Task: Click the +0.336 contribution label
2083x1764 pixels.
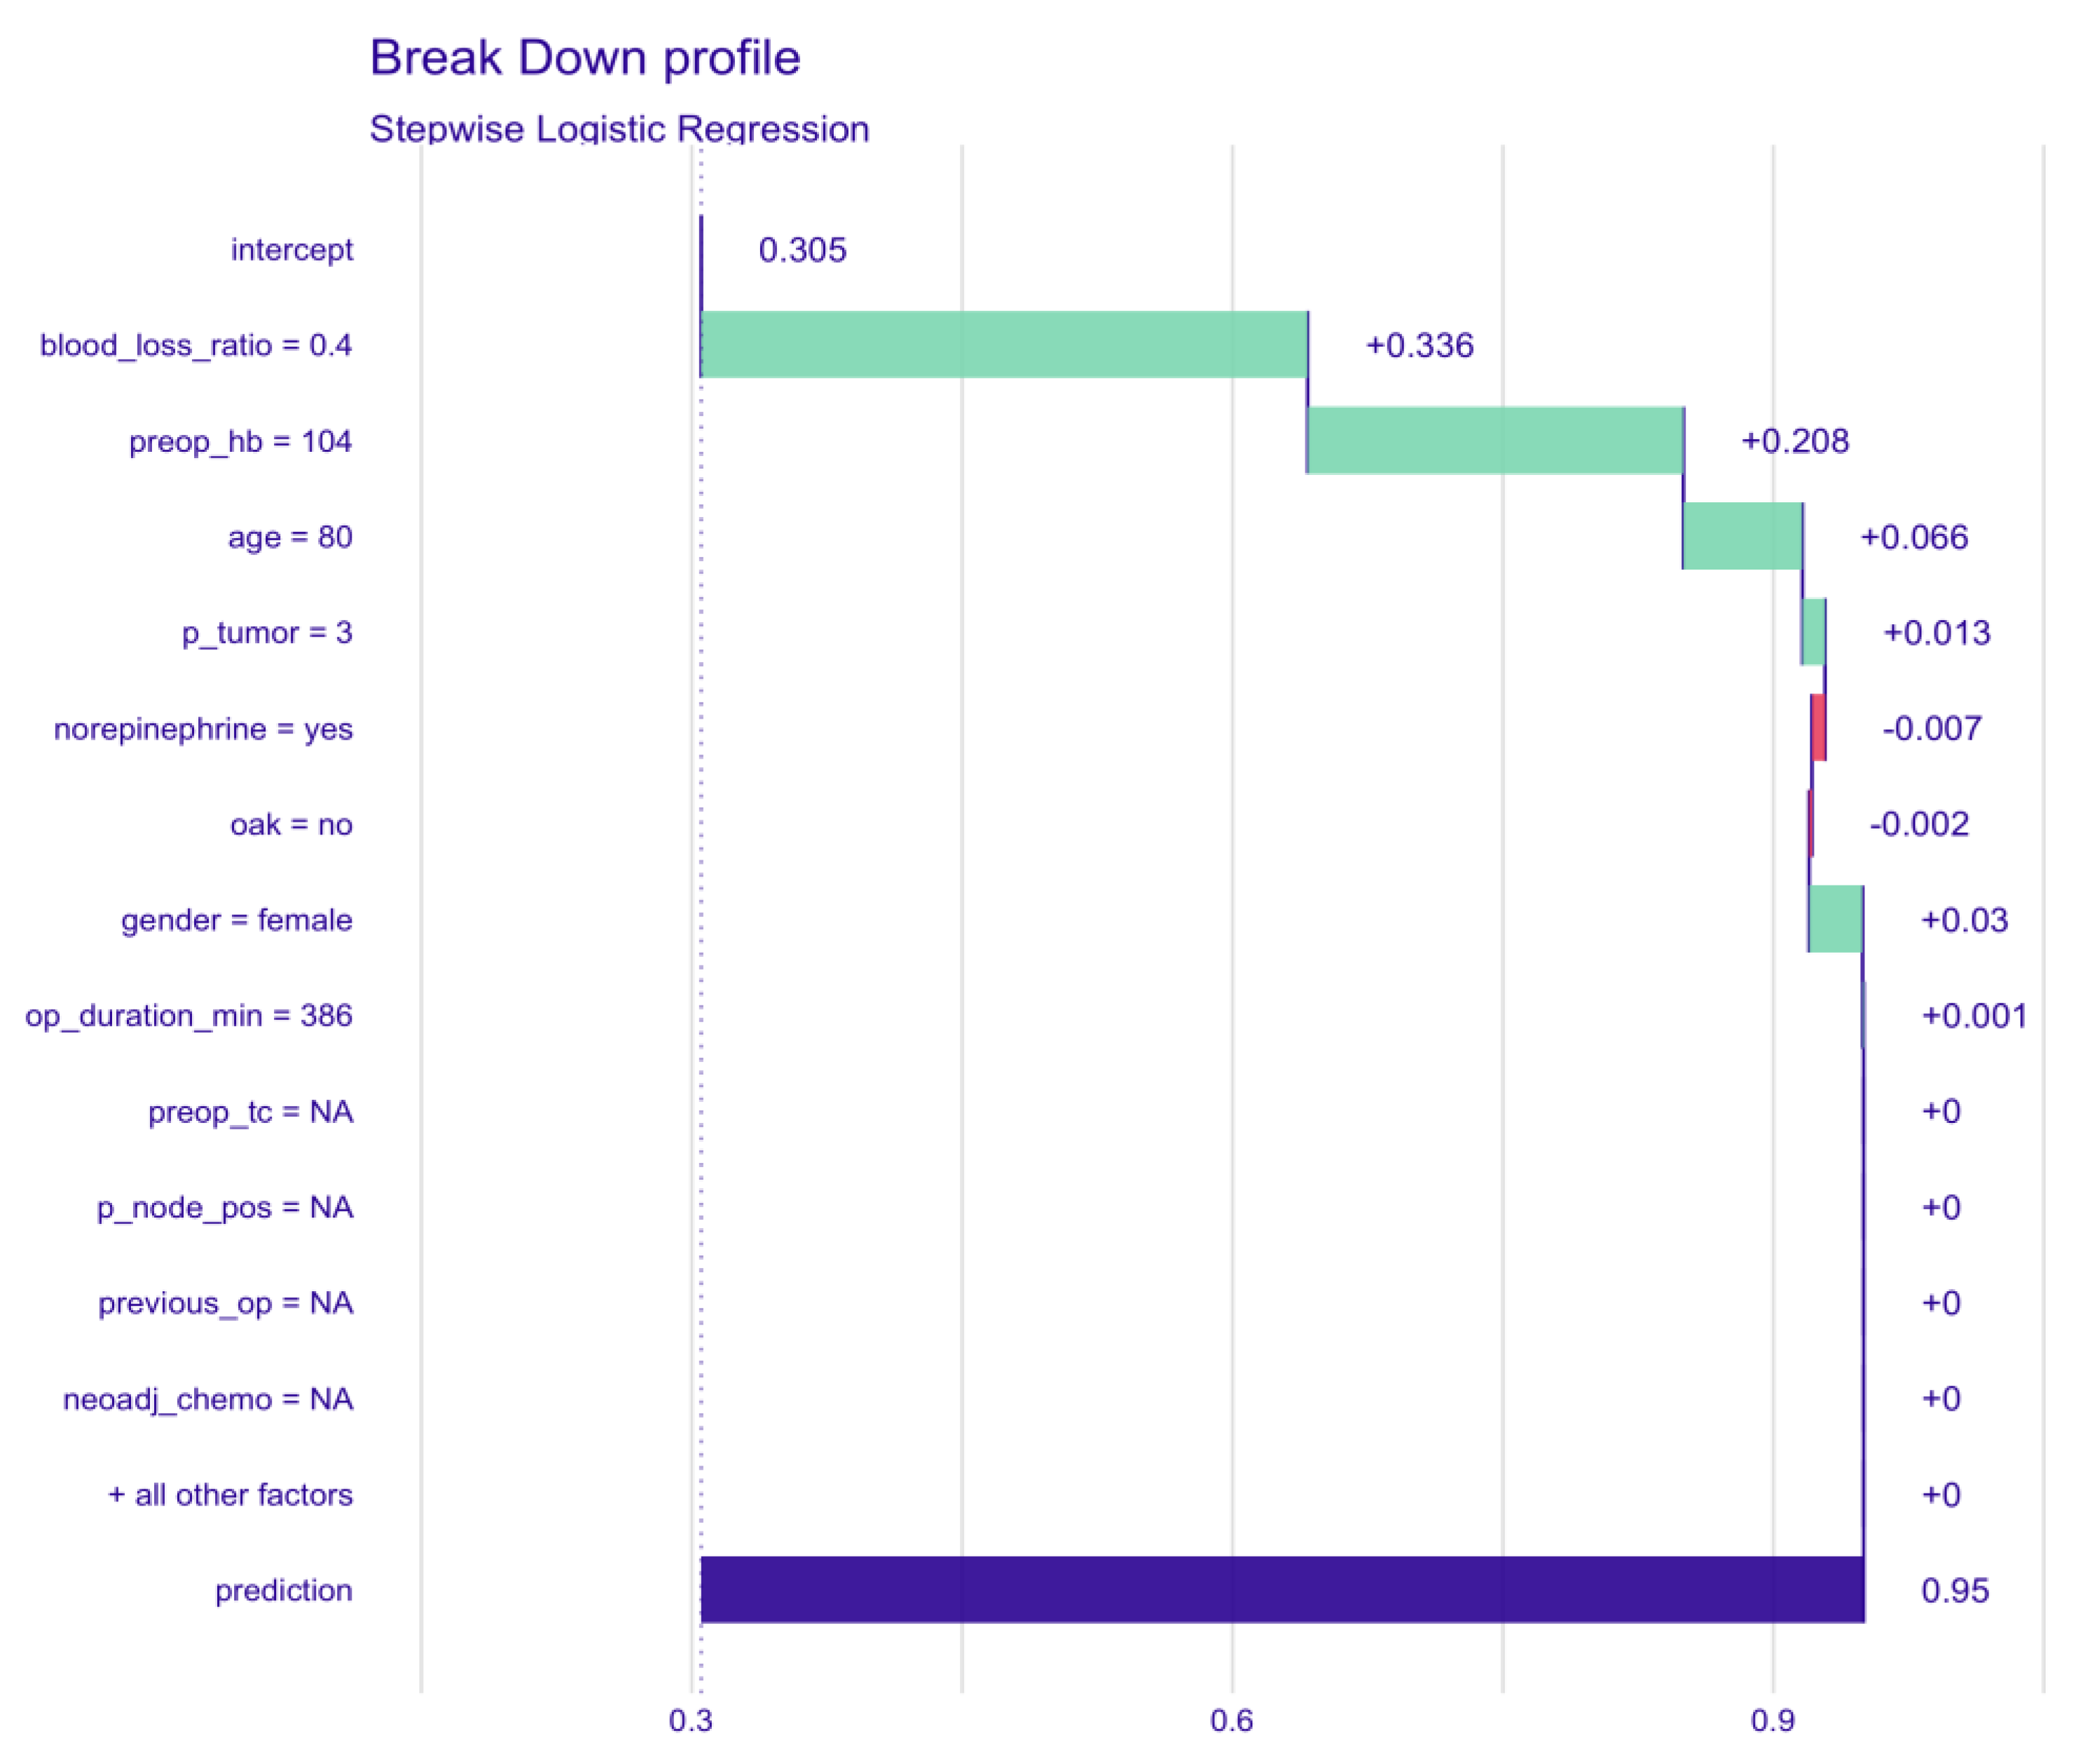Action: pyautogui.click(x=1419, y=345)
